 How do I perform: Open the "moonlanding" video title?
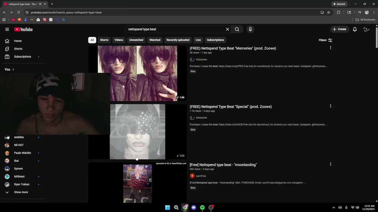[x=223, y=165]
